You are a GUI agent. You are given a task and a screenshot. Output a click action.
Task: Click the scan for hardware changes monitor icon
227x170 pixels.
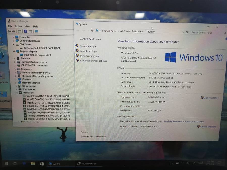point(37,31)
